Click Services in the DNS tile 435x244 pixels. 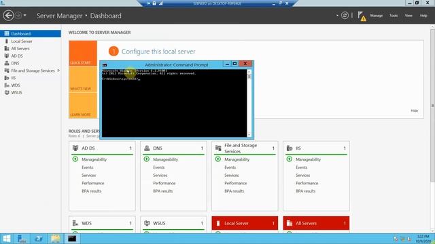pos(160,176)
